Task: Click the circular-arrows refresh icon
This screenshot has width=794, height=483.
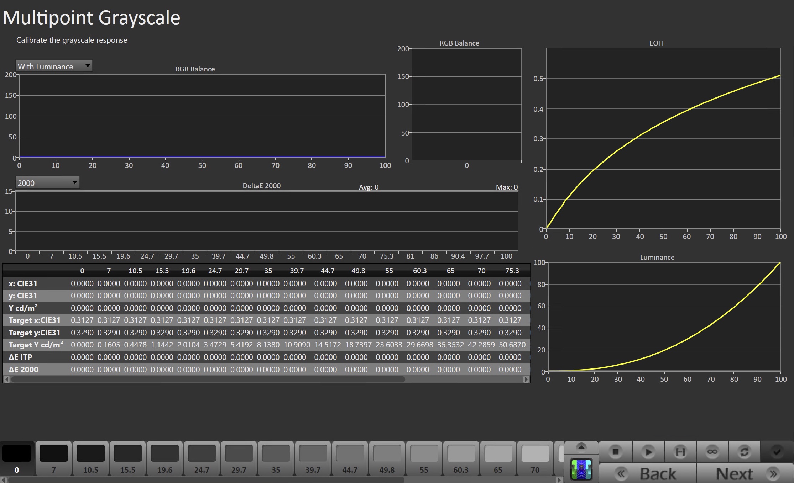Action: (x=744, y=452)
